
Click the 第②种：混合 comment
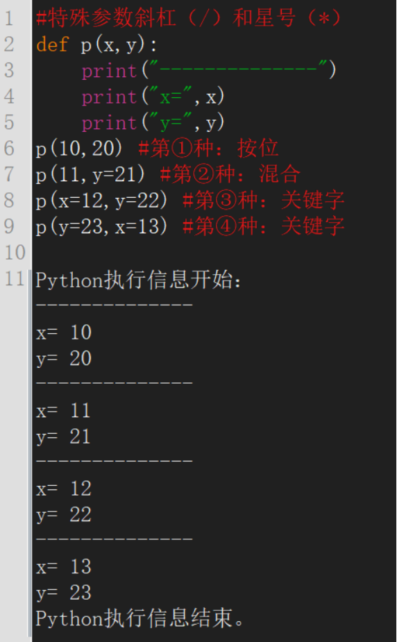[x=230, y=175]
